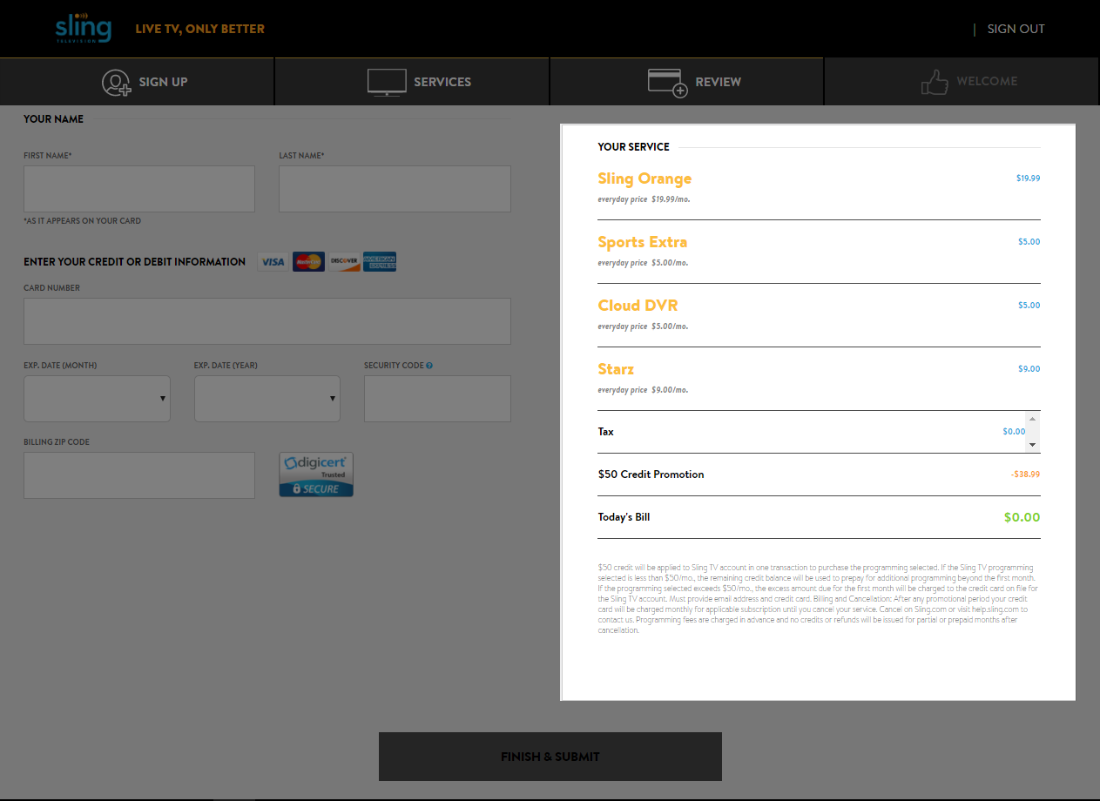This screenshot has height=801, width=1100.
Task: Click the Review credit card icon
Action: click(668, 83)
